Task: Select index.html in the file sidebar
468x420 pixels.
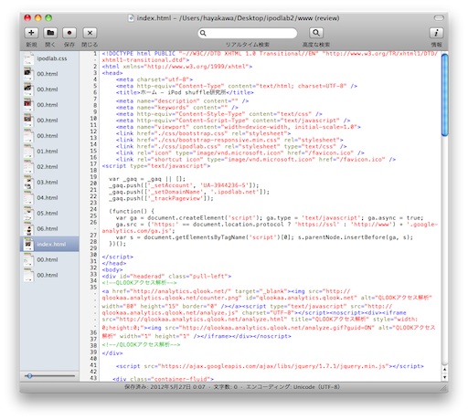Action: [49, 244]
